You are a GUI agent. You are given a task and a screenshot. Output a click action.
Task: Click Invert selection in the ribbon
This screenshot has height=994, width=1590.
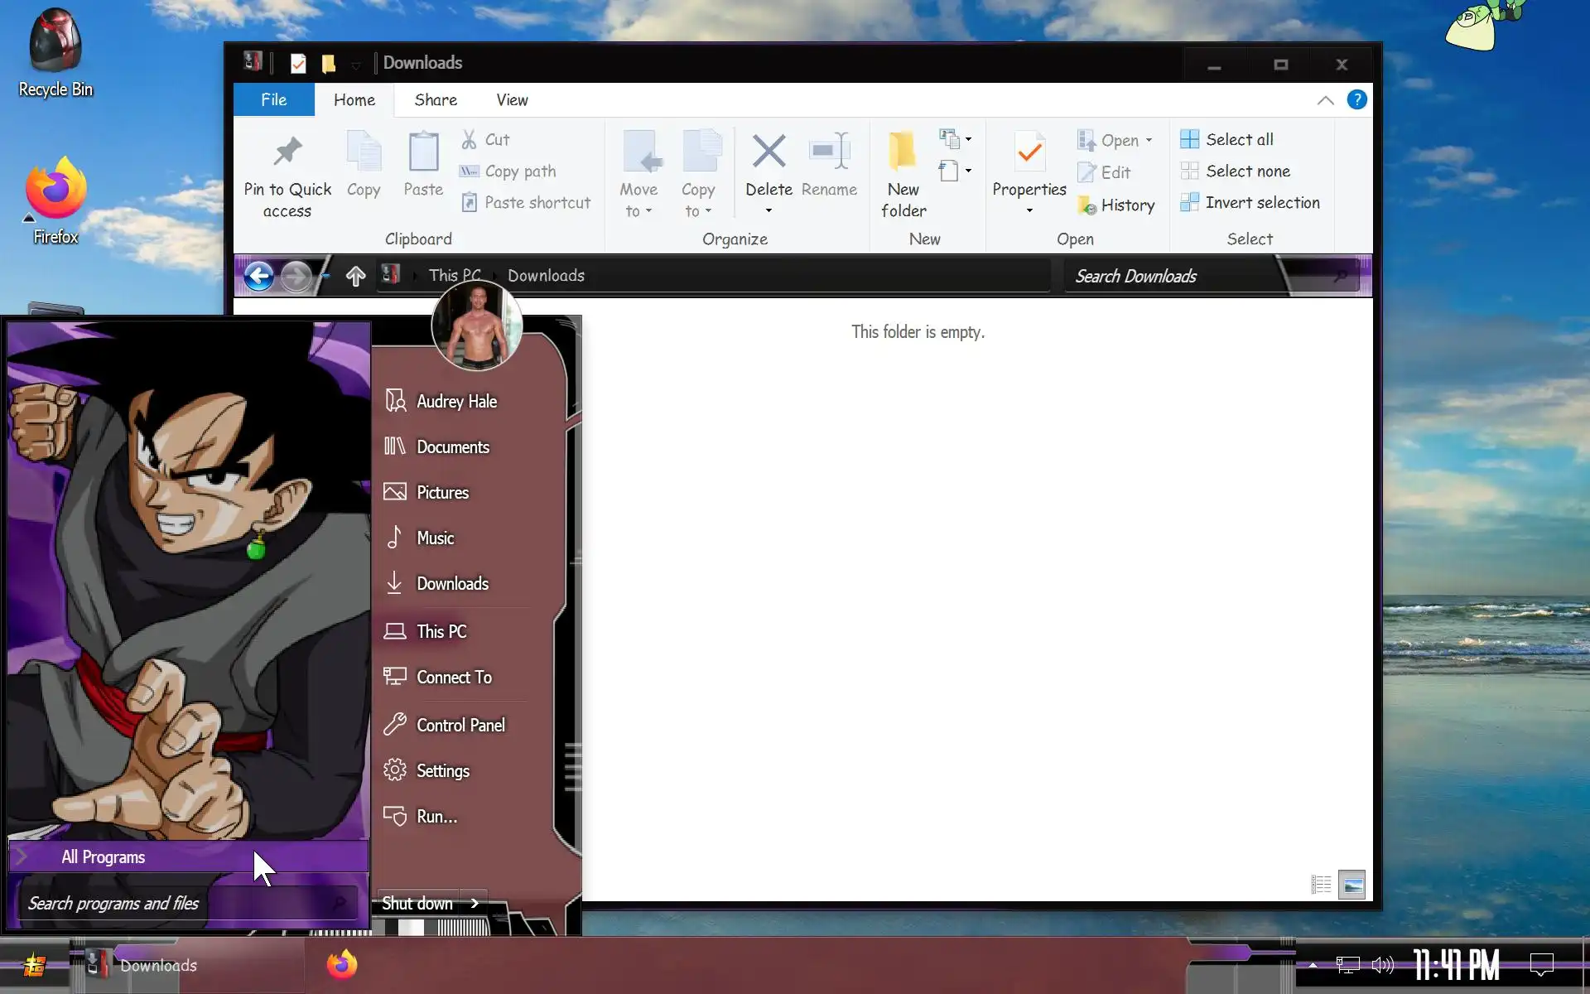(x=1261, y=203)
